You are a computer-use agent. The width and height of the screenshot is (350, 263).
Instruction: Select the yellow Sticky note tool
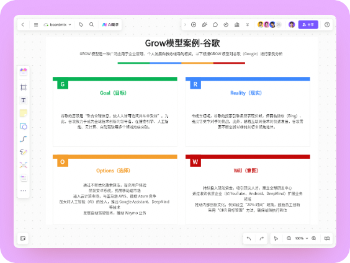[24, 113]
